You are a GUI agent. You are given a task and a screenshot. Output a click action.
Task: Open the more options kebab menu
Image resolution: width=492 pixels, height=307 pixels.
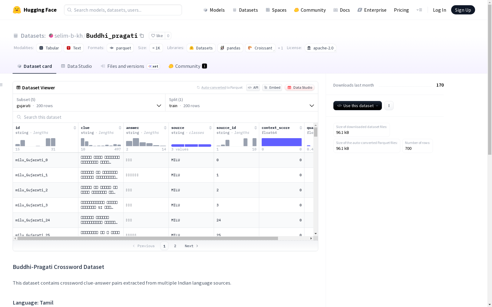(389, 106)
